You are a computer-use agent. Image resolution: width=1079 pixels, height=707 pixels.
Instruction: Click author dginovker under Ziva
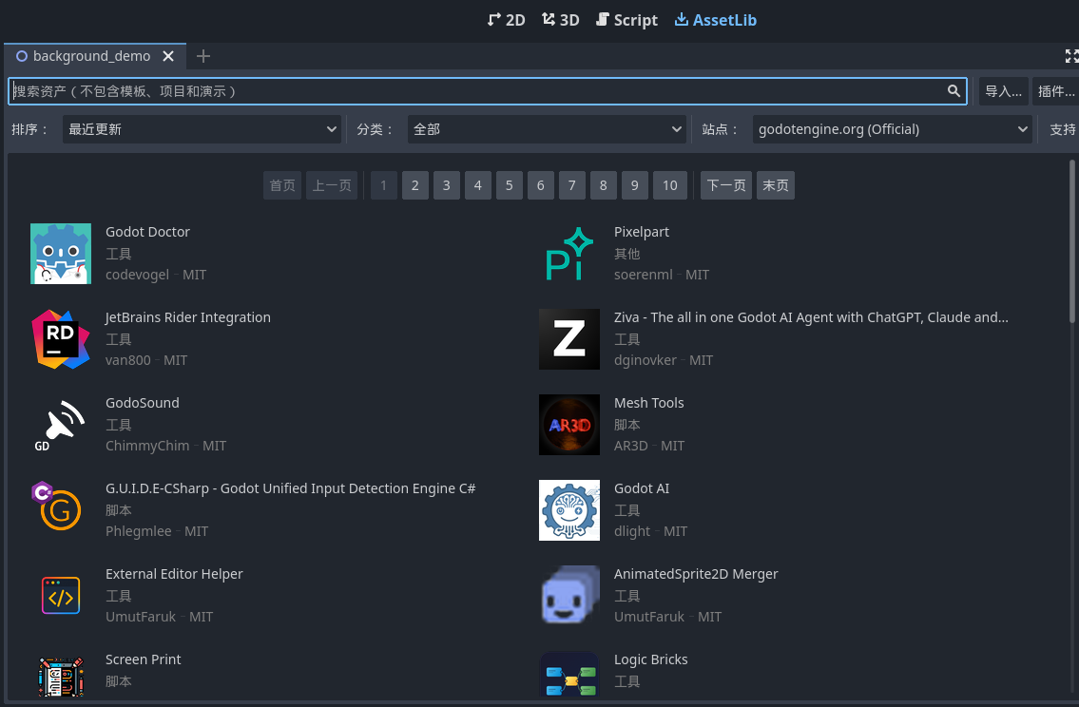point(645,360)
